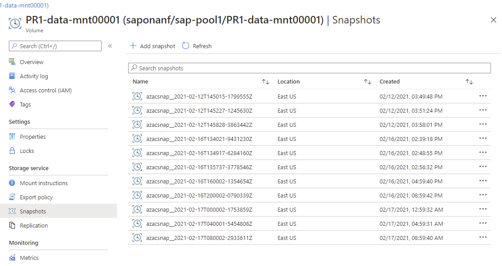Click the Access control (IAM) icon
The width and height of the screenshot is (502, 266).
[x=12, y=90]
